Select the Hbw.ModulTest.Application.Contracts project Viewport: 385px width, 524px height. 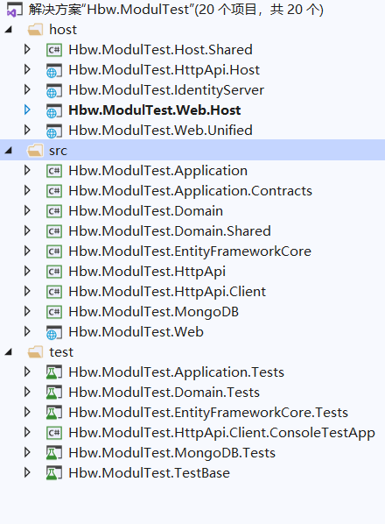pyautogui.click(x=190, y=191)
